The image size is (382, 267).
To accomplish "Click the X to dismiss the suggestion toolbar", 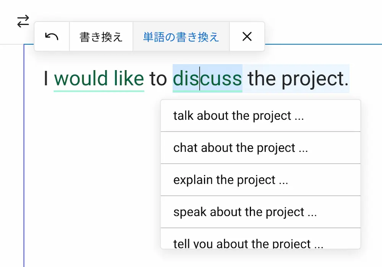I will click(x=247, y=37).
